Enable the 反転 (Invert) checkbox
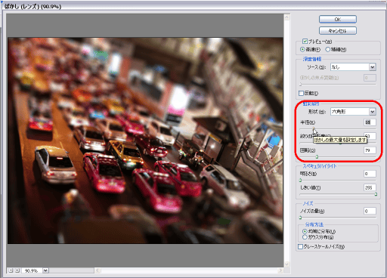Image resolution: width=387 pixels, height=278 pixels. click(x=301, y=93)
